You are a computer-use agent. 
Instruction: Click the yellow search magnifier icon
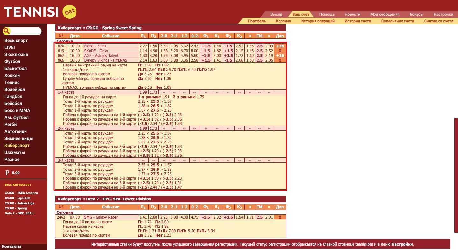click(7, 31)
